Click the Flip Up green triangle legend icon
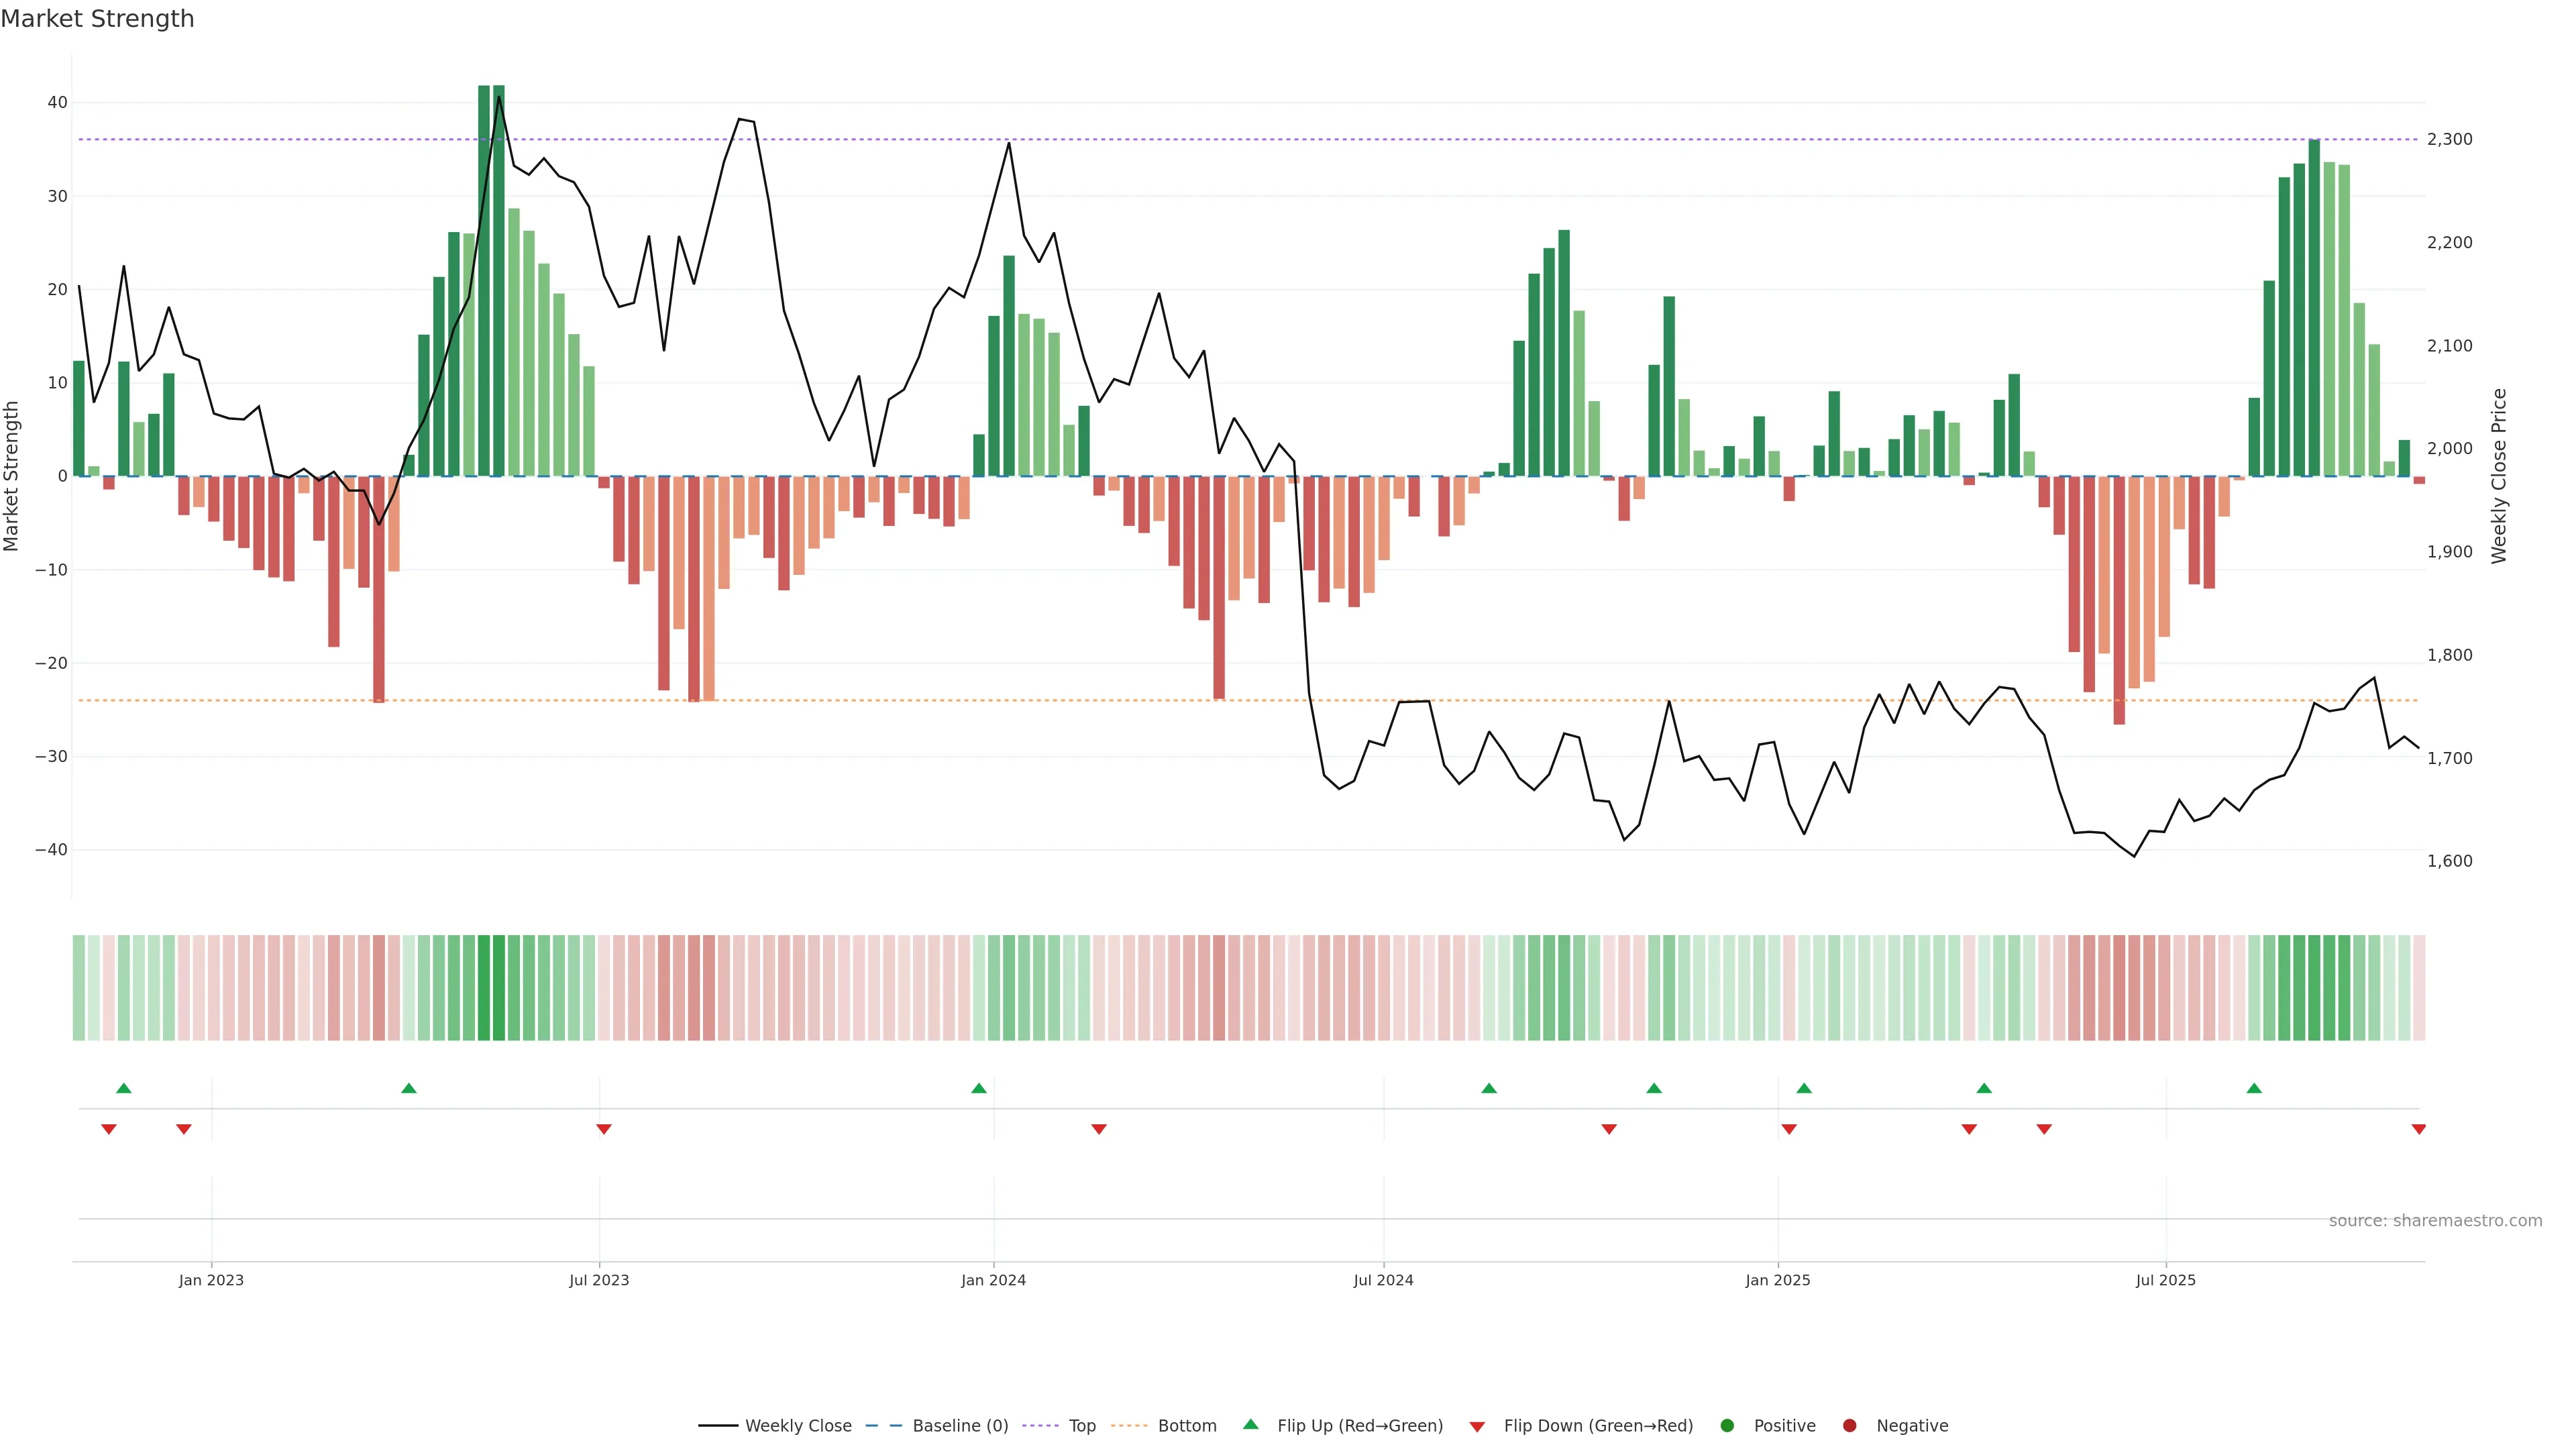 coord(1250,1425)
